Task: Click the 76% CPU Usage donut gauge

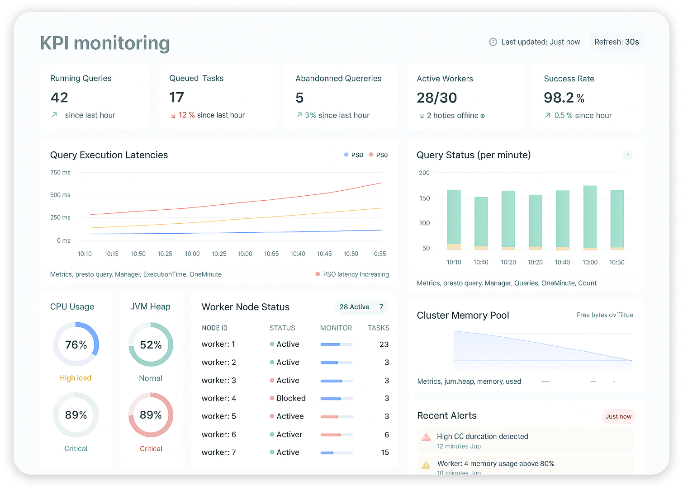Action: pyautogui.click(x=76, y=344)
